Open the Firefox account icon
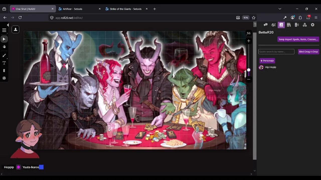This screenshot has width=321, height=180. [292, 17]
